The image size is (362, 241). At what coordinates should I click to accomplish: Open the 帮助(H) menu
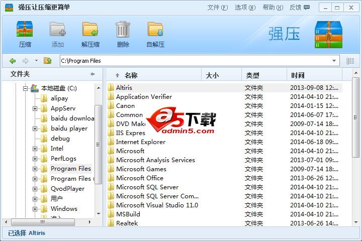pos(273,8)
